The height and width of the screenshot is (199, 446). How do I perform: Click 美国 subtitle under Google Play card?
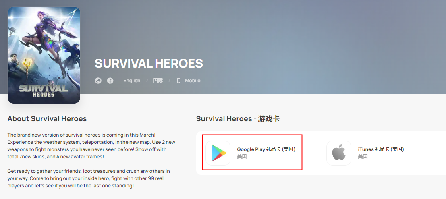pos(242,157)
